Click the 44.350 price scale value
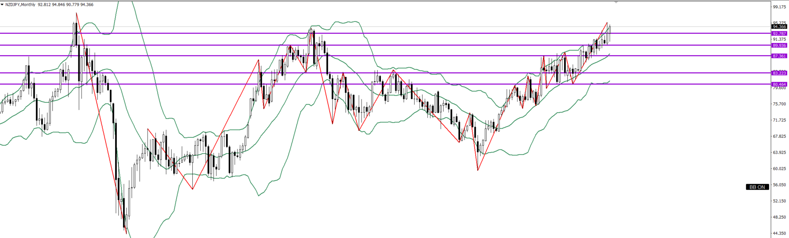Image resolution: width=789 pixels, height=238 pixels. tap(779, 233)
